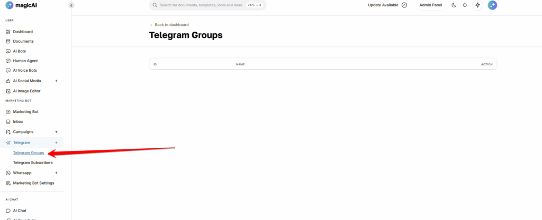The height and width of the screenshot is (220, 542).
Task: Expand the Whatsapp submenu plus
Action: point(56,173)
